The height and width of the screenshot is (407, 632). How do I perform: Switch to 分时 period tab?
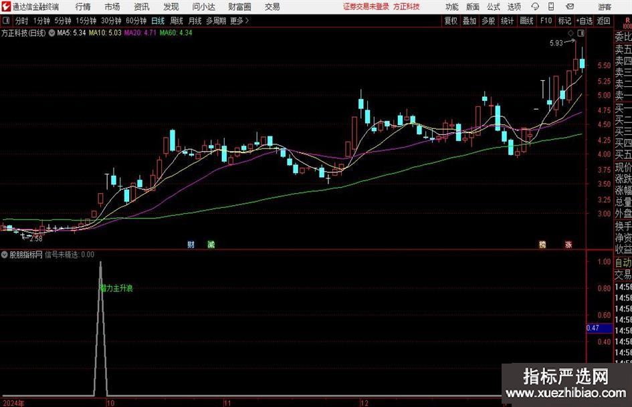22,21
